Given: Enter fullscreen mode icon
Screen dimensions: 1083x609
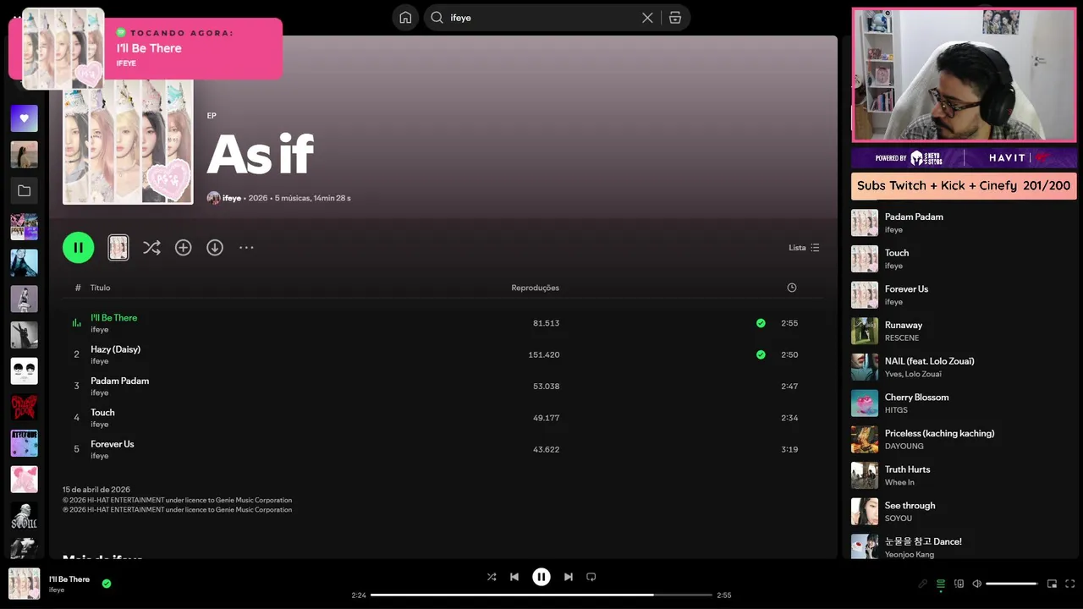Looking at the screenshot, I should pyautogui.click(x=1070, y=584).
